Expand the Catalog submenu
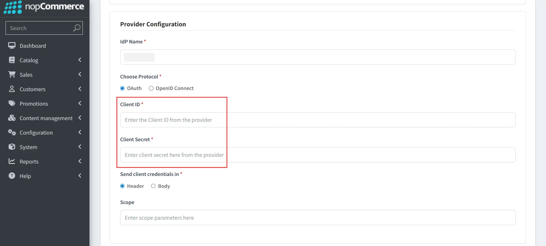The image size is (546, 246). (x=80, y=60)
